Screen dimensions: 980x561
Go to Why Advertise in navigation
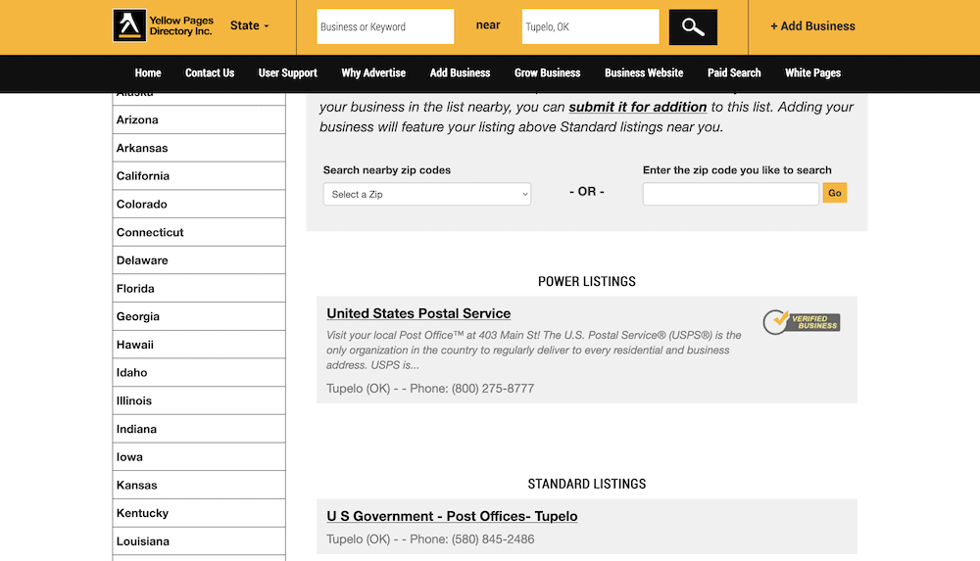pos(373,72)
